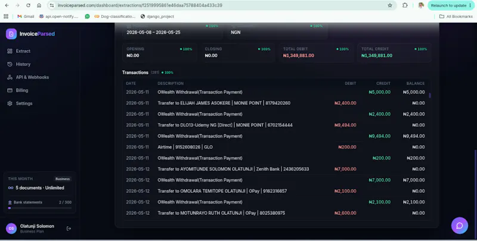The image size is (477, 241).
Task: Open Settings from the sidebar
Action: click(24, 103)
